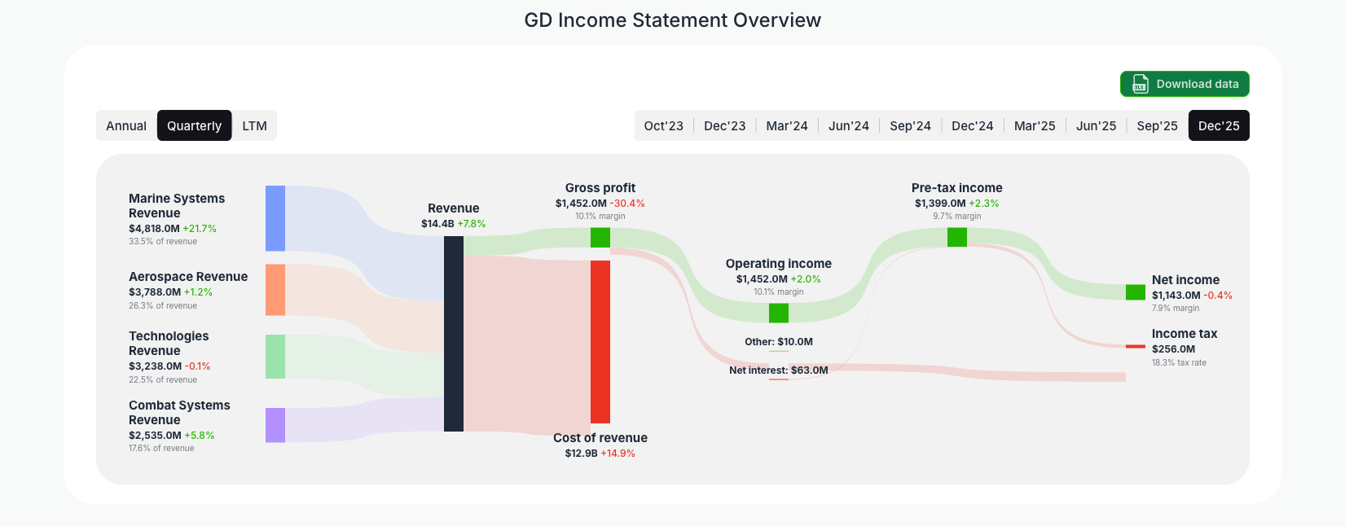Switch to the Annual view

(126, 125)
